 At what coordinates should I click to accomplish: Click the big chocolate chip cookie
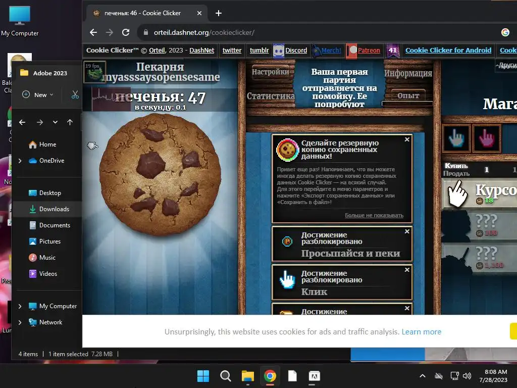coord(160,174)
